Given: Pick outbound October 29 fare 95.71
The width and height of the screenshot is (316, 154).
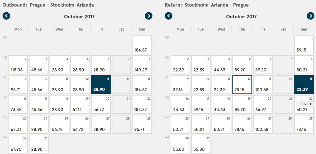Looking at the screenshot, I should coord(142,124).
